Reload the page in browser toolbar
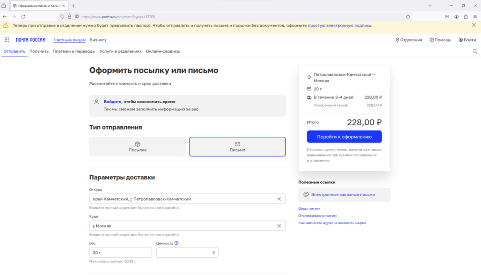481x275 pixels. point(23,16)
